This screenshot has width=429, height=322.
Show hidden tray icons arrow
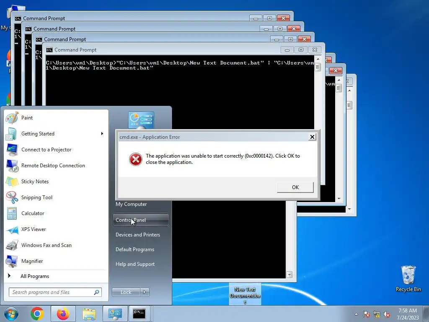356,314
